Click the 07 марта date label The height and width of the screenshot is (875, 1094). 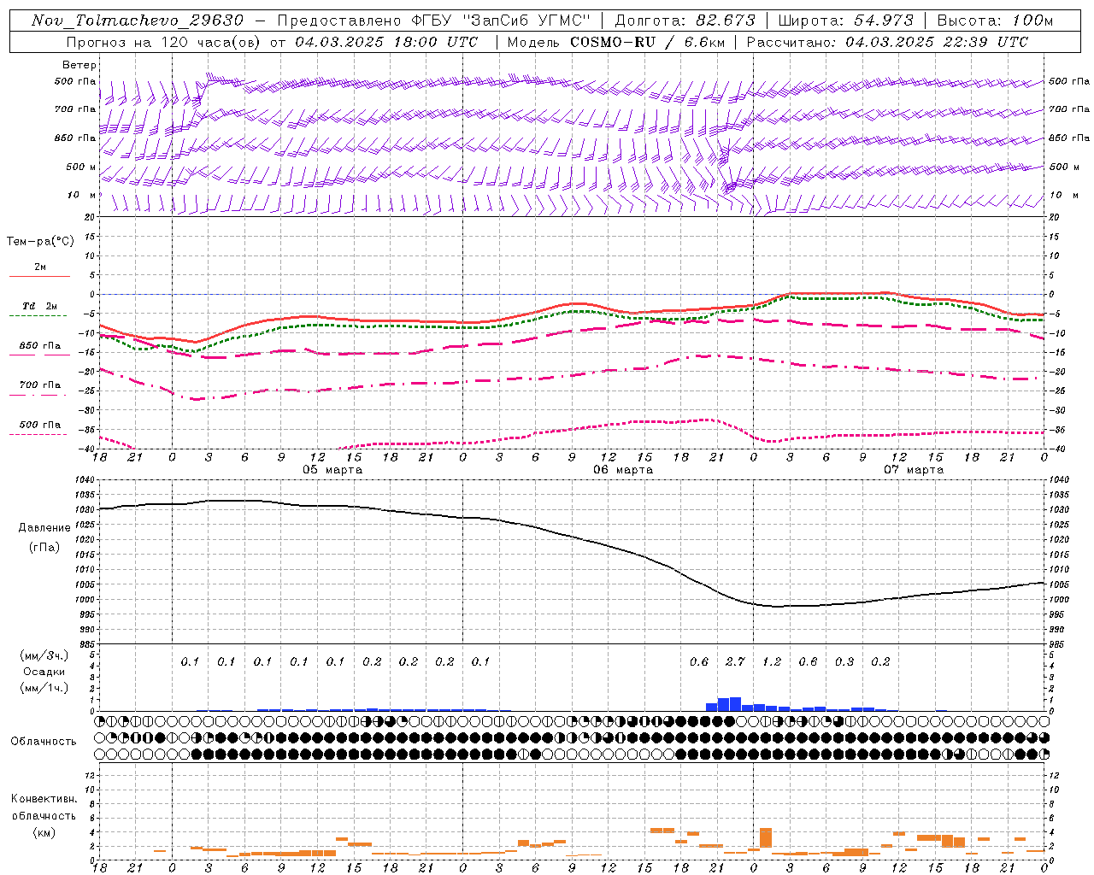pyautogui.click(x=914, y=470)
